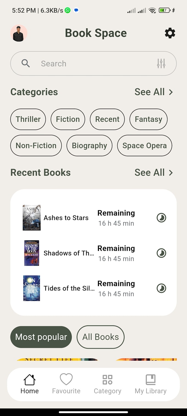Switch to the All Books tab

101,337
